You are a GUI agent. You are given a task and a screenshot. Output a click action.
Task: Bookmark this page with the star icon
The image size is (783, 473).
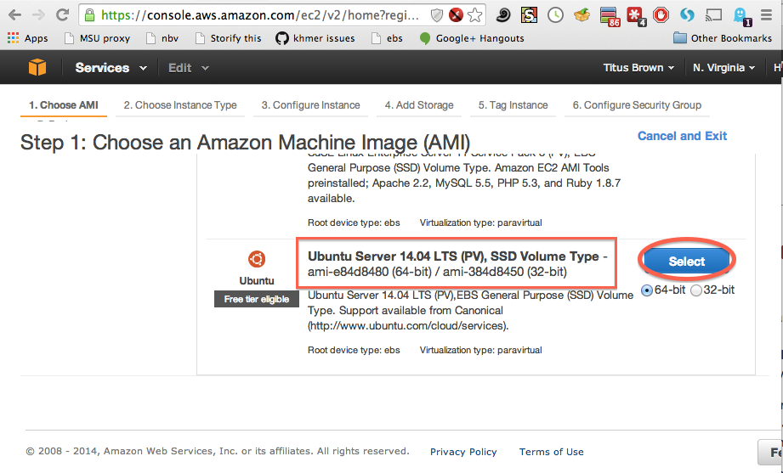tap(475, 15)
